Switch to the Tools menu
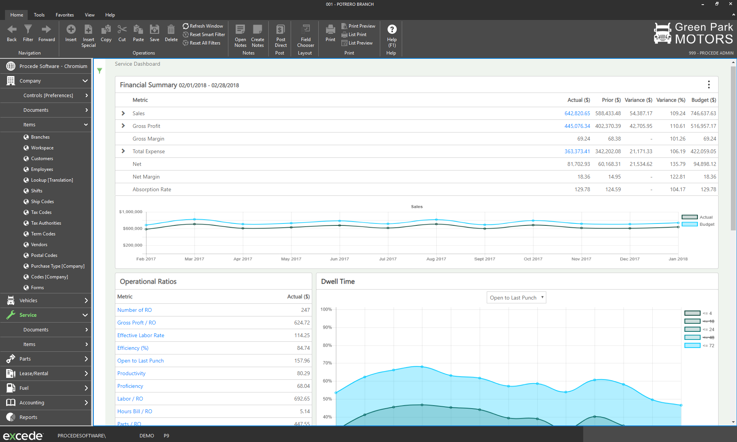The height and width of the screenshot is (442, 737). pos(39,15)
